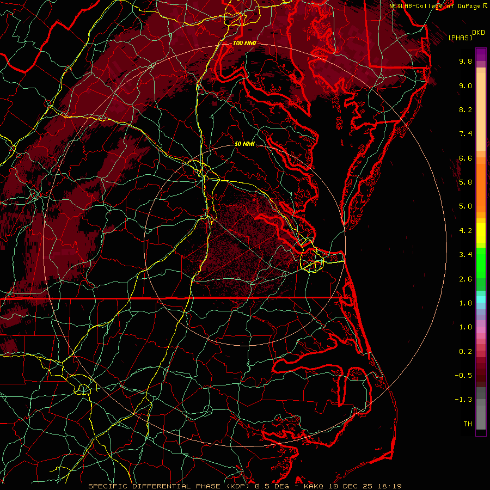The image size is (490, 490).
Task: Click the TH threshold label
Action: [468, 424]
